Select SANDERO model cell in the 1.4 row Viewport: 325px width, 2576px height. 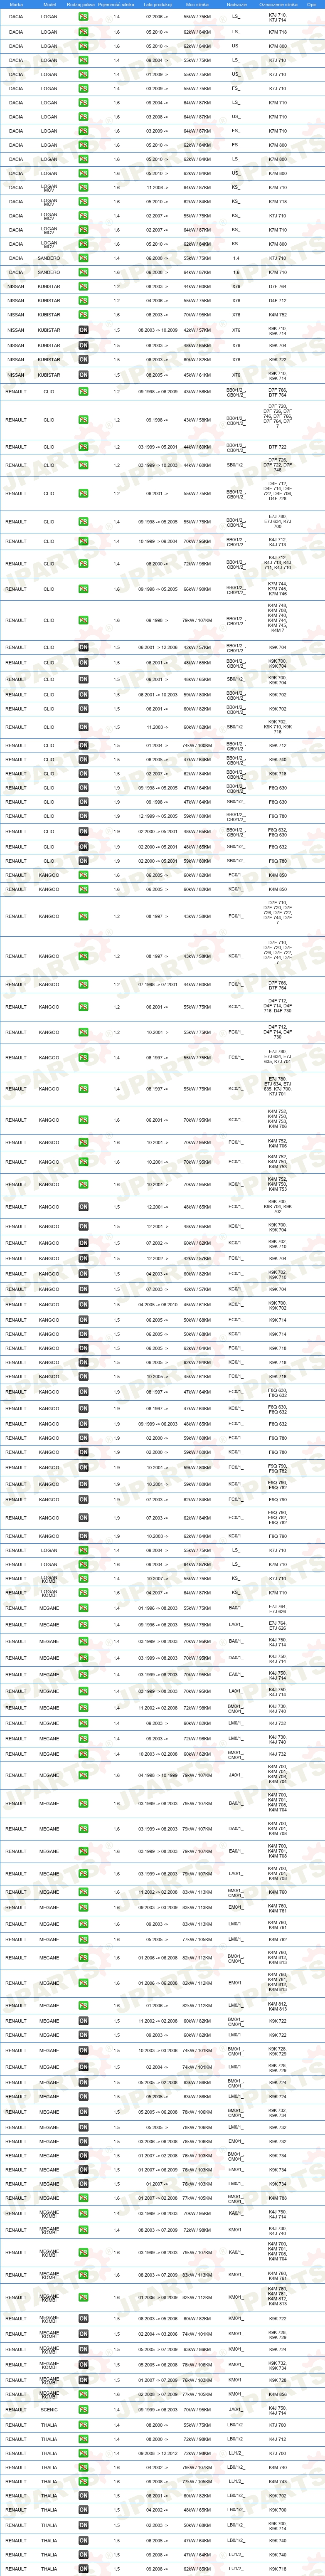tap(49, 258)
